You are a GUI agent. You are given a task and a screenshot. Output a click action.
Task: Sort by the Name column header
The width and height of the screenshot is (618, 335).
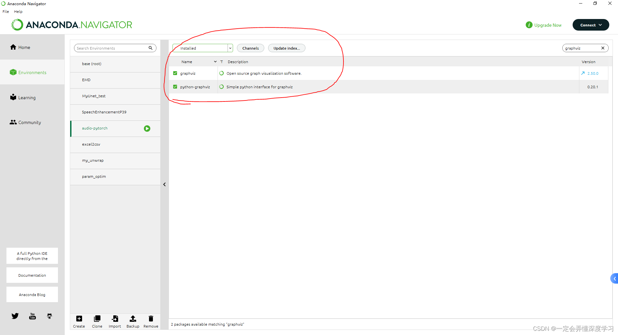pyautogui.click(x=187, y=62)
